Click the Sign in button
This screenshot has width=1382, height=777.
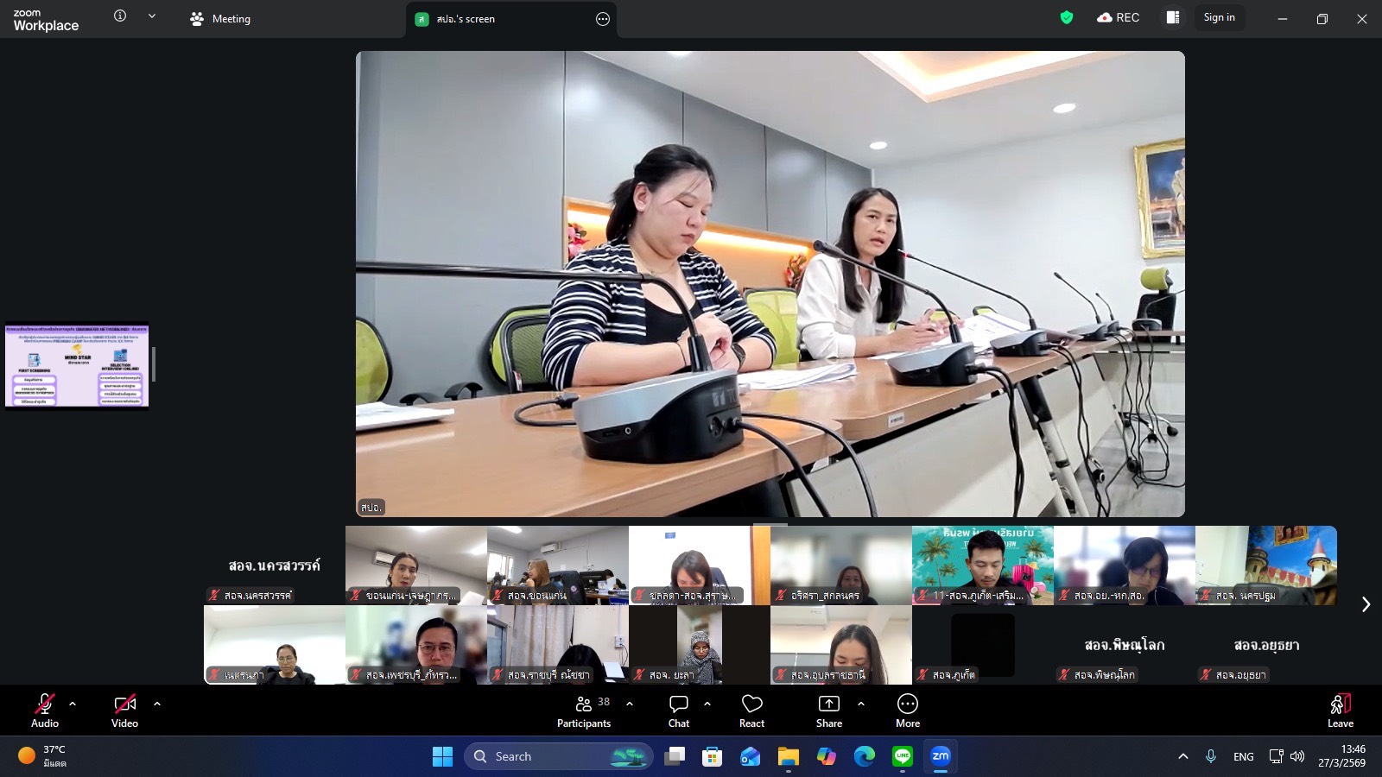(1219, 18)
